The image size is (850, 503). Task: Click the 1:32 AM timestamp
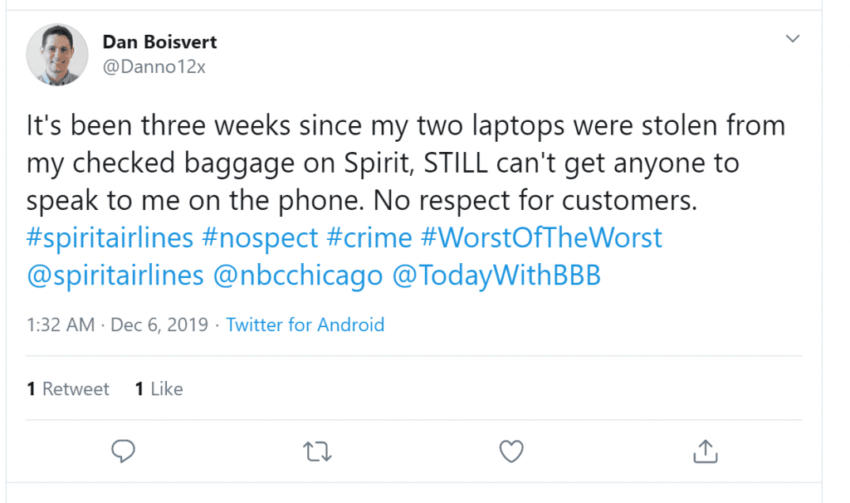tap(60, 325)
